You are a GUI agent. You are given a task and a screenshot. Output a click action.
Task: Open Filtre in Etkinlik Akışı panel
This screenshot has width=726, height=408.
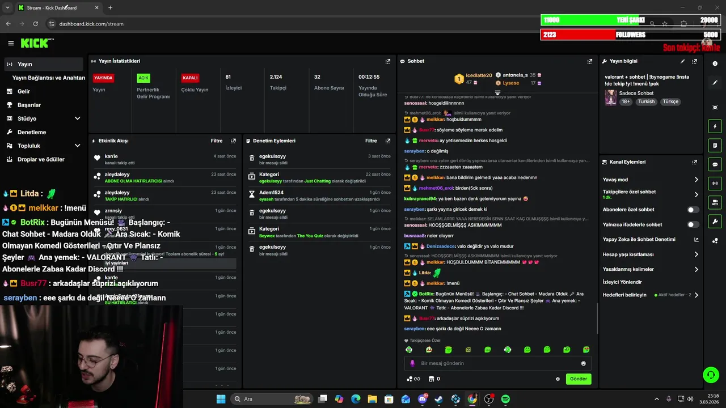(217, 141)
